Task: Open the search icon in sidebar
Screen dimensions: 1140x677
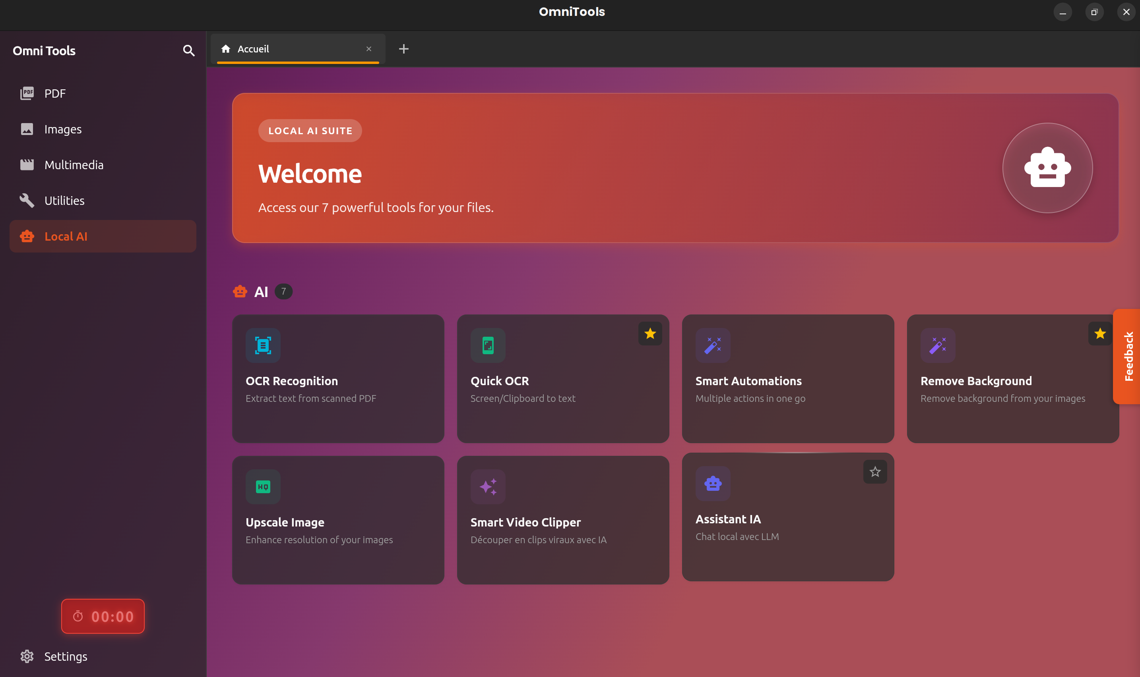Action: 188,51
